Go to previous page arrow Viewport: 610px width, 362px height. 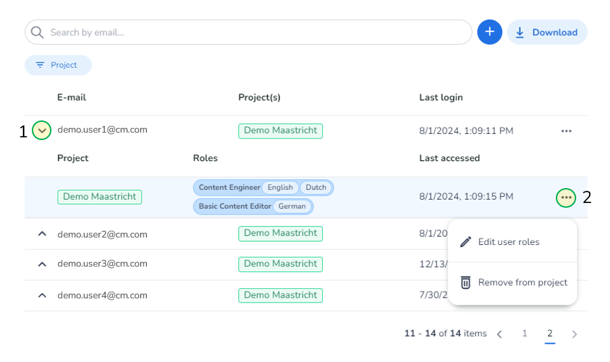pyautogui.click(x=500, y=334)
